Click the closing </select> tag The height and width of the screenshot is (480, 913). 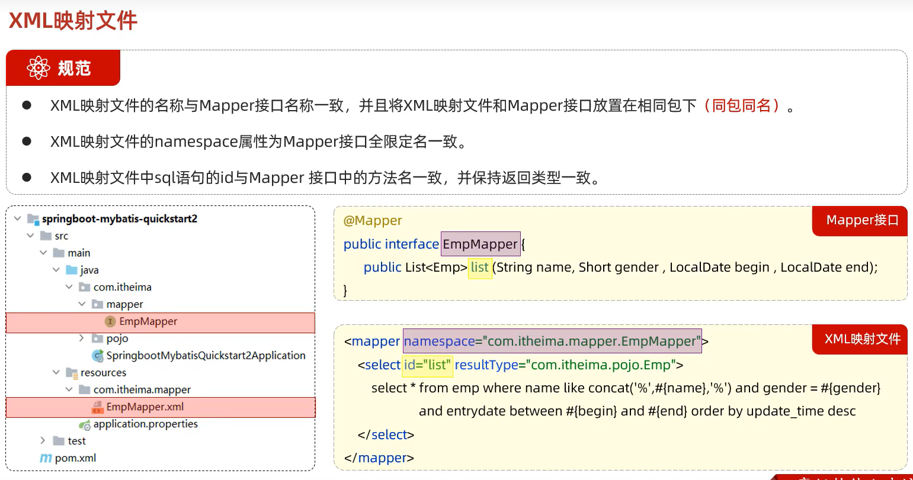(x=386, y=435)
